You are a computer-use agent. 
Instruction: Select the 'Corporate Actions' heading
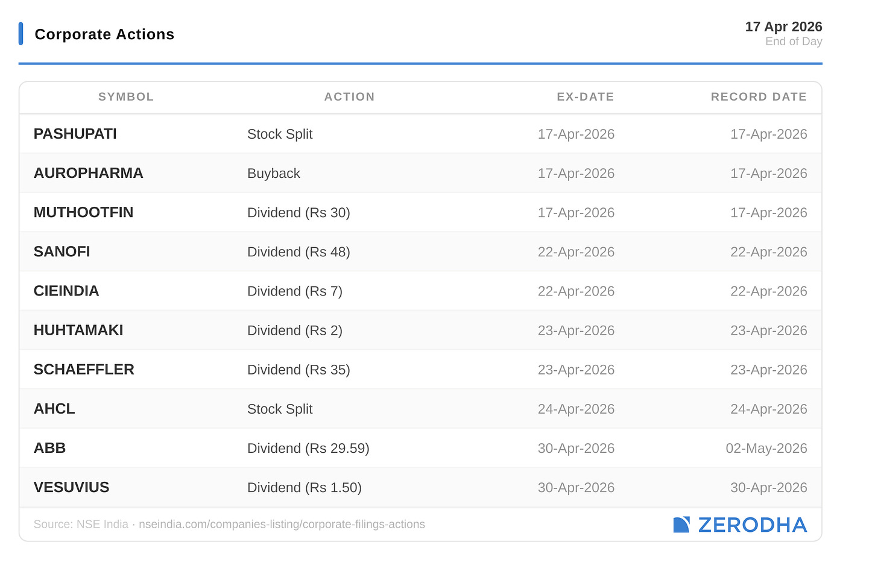point(104,34)
